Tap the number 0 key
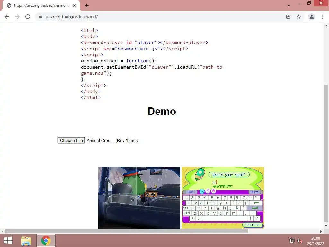The width and height of the screenshot is (329, 247). (244, 198)
